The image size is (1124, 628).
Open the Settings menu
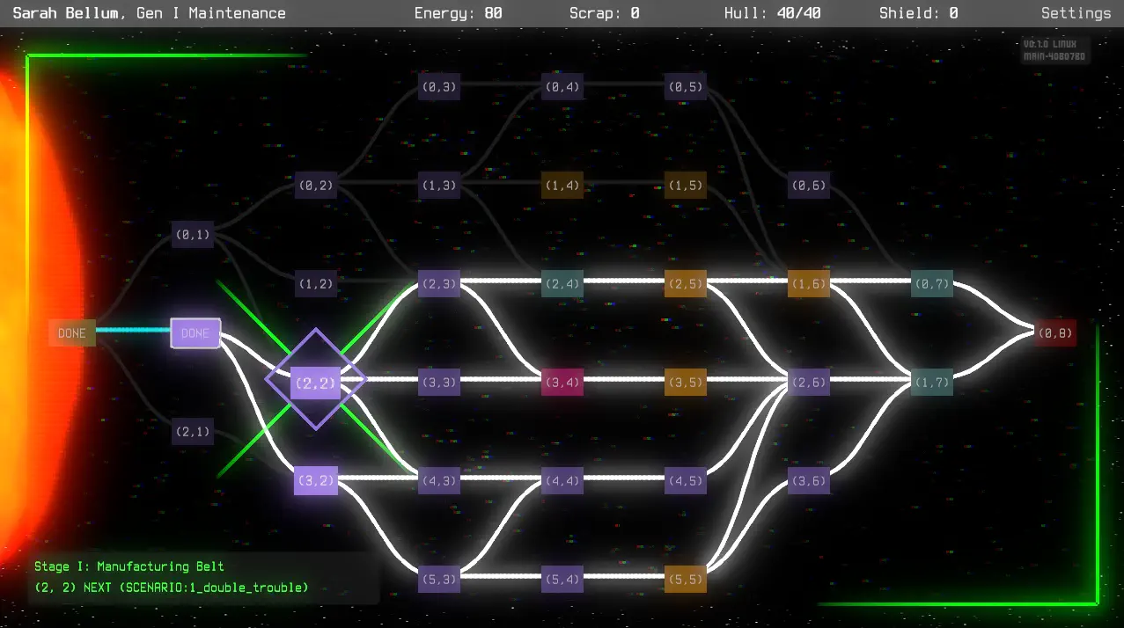coord(1076,13)
